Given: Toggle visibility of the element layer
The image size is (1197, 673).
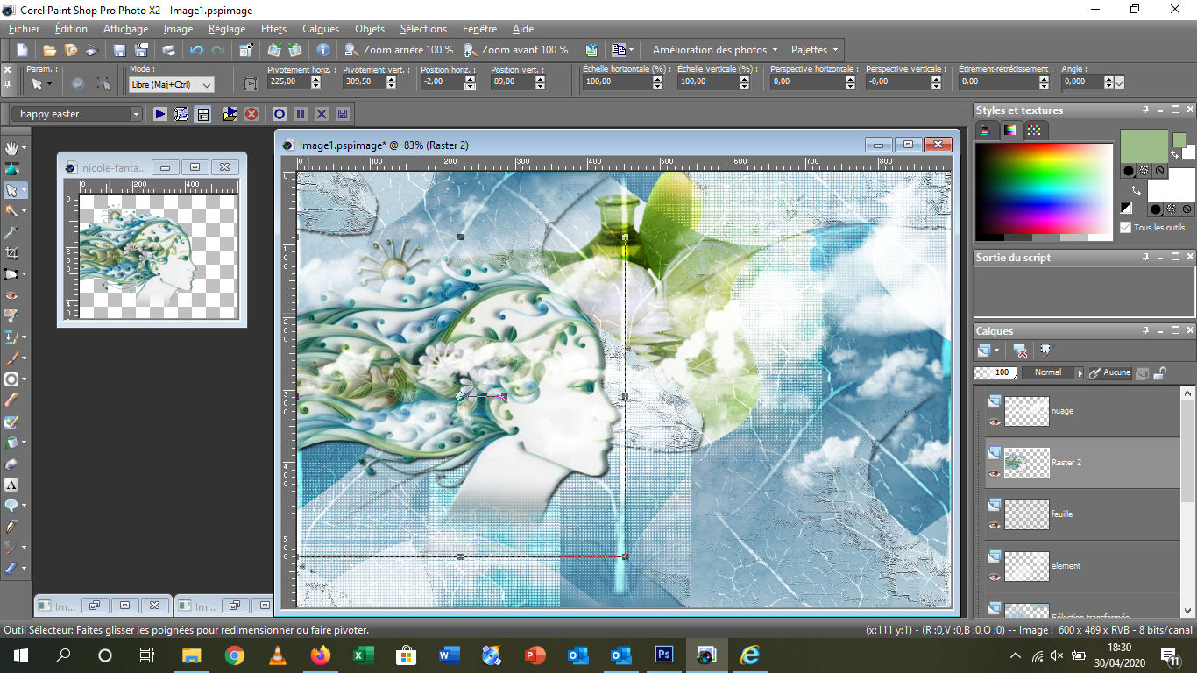Looking at the screenshot, I should click(x=995, y=577).
